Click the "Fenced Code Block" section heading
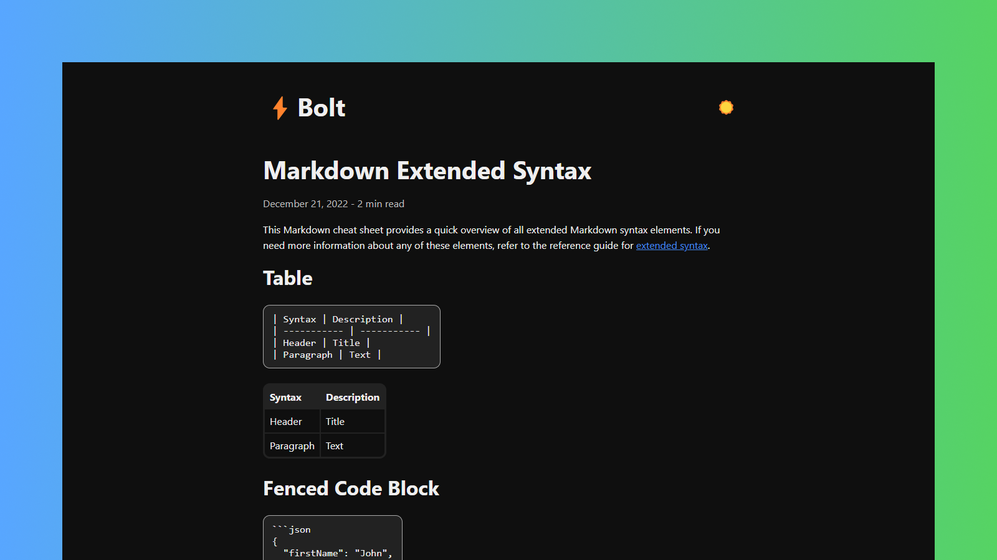Viewport: 997px width, 560px height. pyautogui.click(x=351, y=488)
